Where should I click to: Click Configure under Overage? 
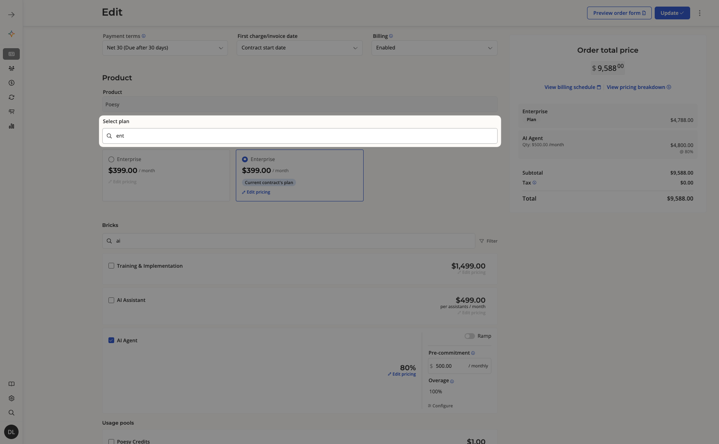point(440,406)
